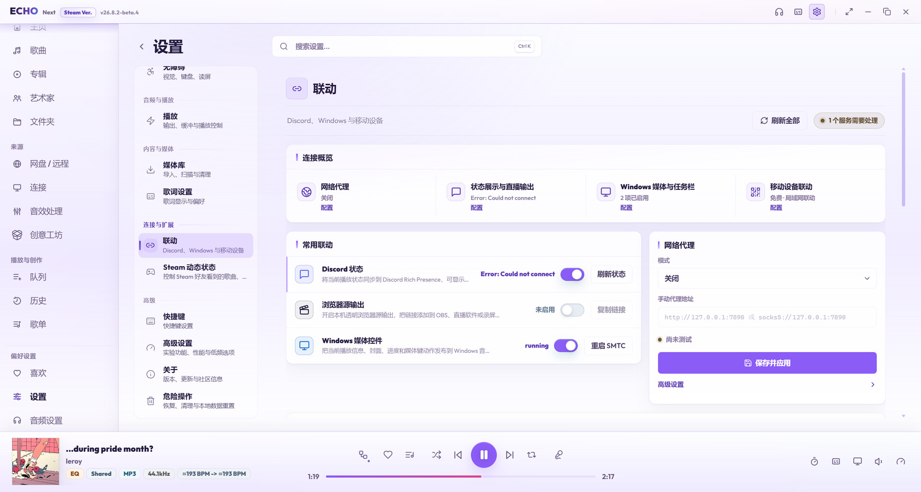This screenshot has height=492, width=921.
Task: Click the connections icon left of heart
Action: [364, 455]
